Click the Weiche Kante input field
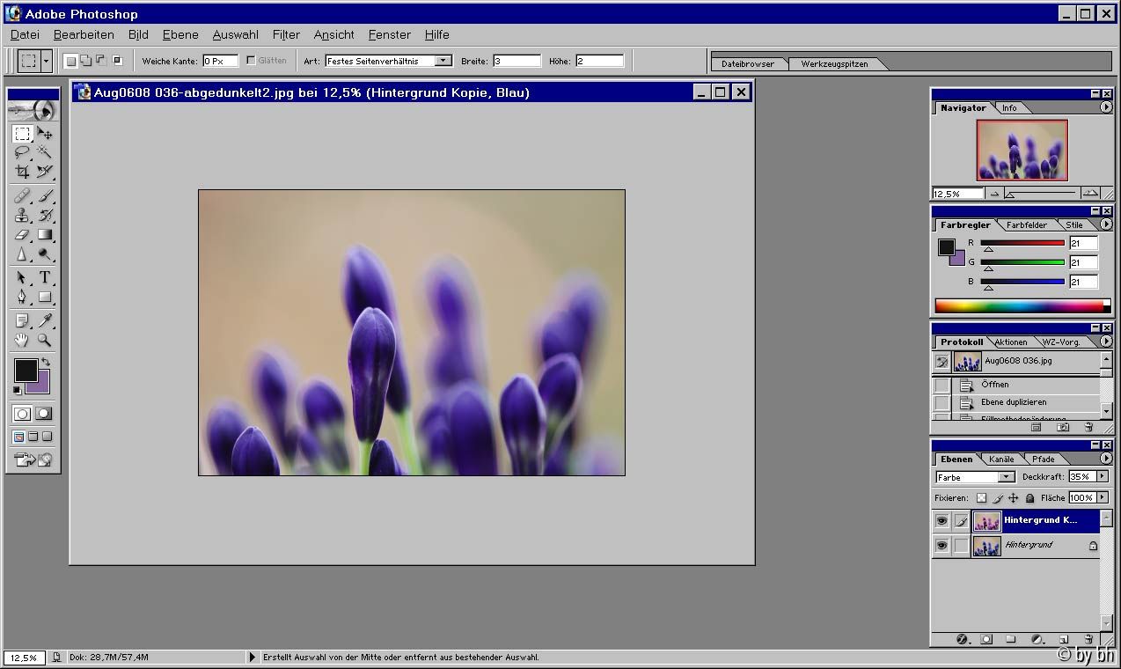Screen dimensions: 1121x669 (220, 61)
